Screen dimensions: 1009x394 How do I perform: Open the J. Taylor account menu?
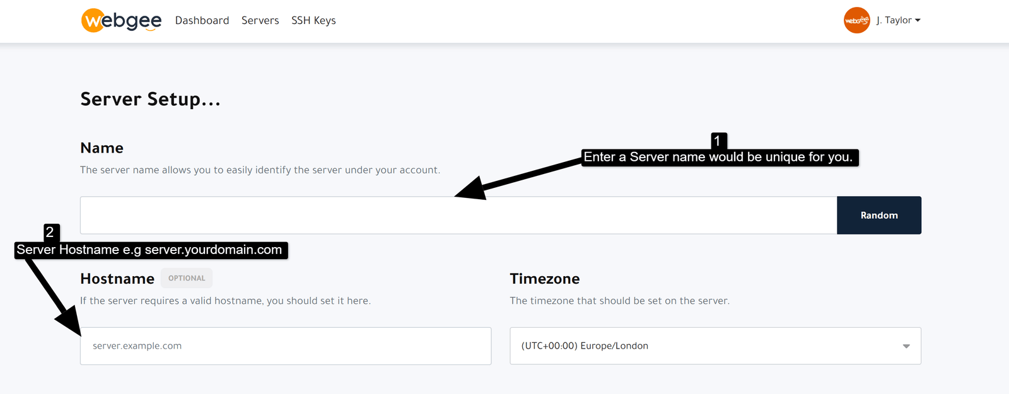click(898, 20)
